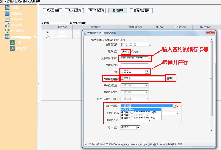The width and height of the screenshot is (221, 150).
Task: Select the 企业 account type radio button
Action: [x=132, y=52]
